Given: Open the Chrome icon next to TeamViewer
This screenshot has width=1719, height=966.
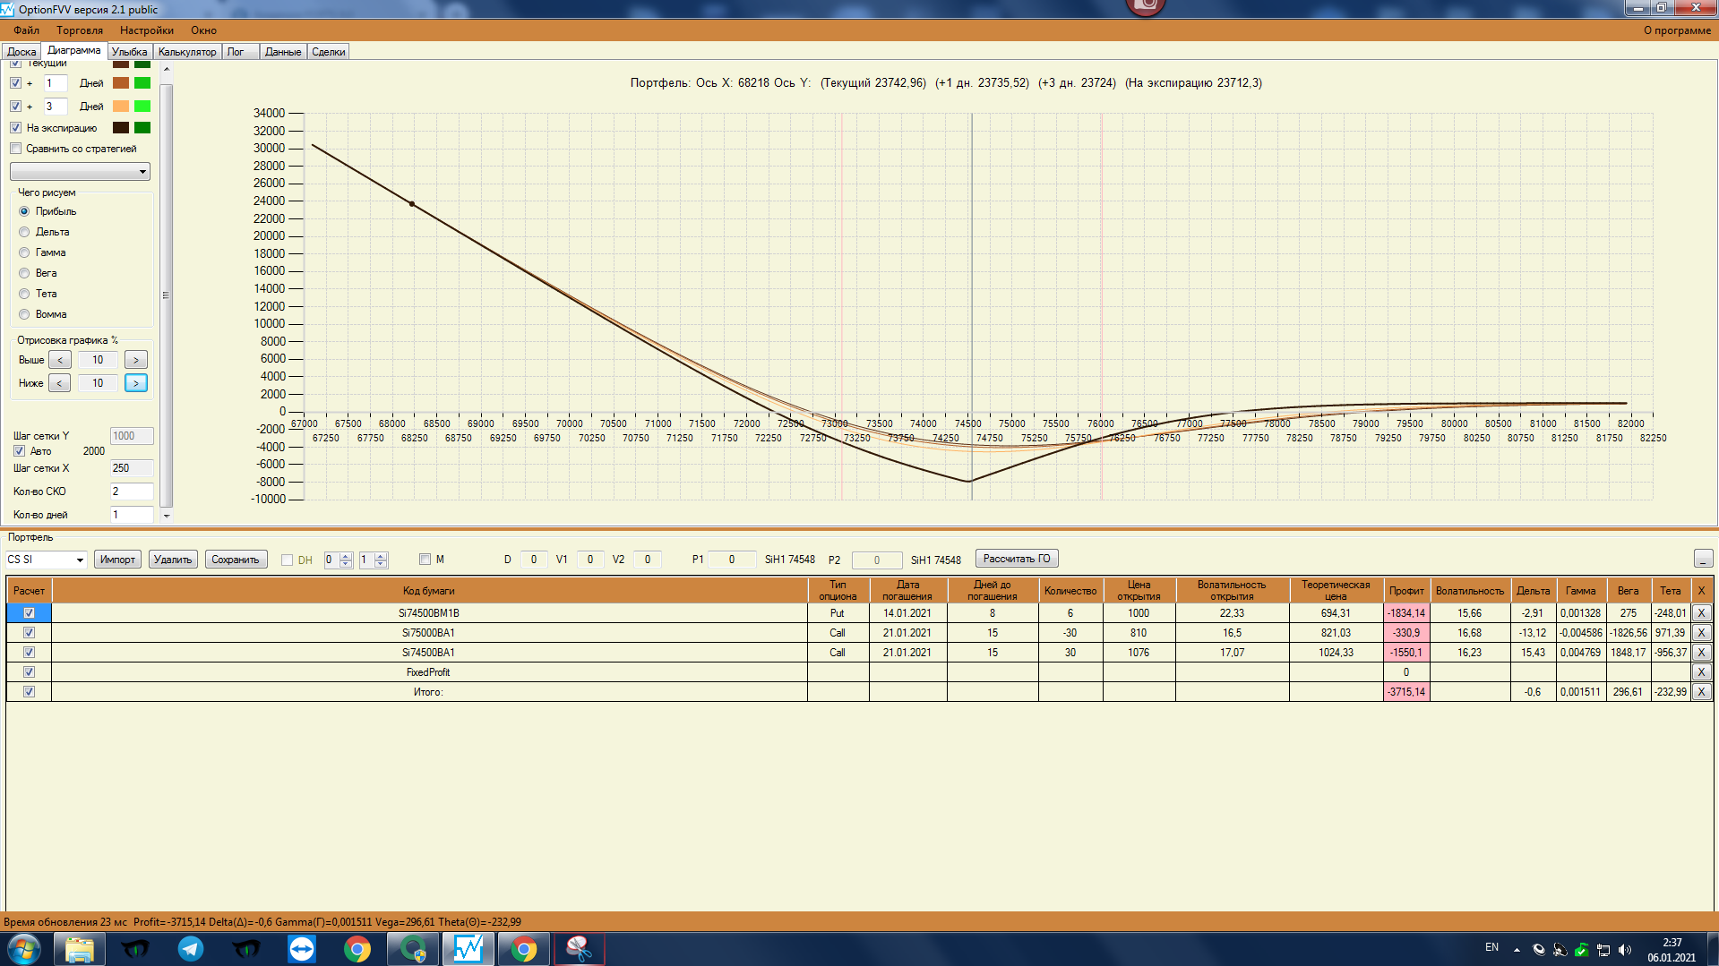Looking at the screenshot, I should pos(357,949).
